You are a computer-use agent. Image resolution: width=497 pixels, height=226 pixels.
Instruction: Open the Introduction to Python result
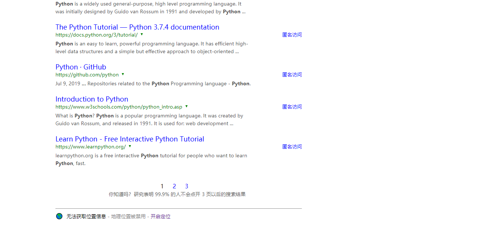92,99
